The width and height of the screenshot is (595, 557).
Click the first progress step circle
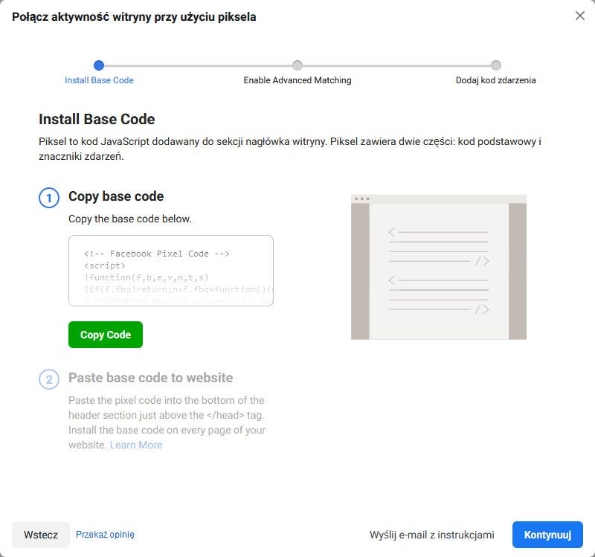[99, 65]
